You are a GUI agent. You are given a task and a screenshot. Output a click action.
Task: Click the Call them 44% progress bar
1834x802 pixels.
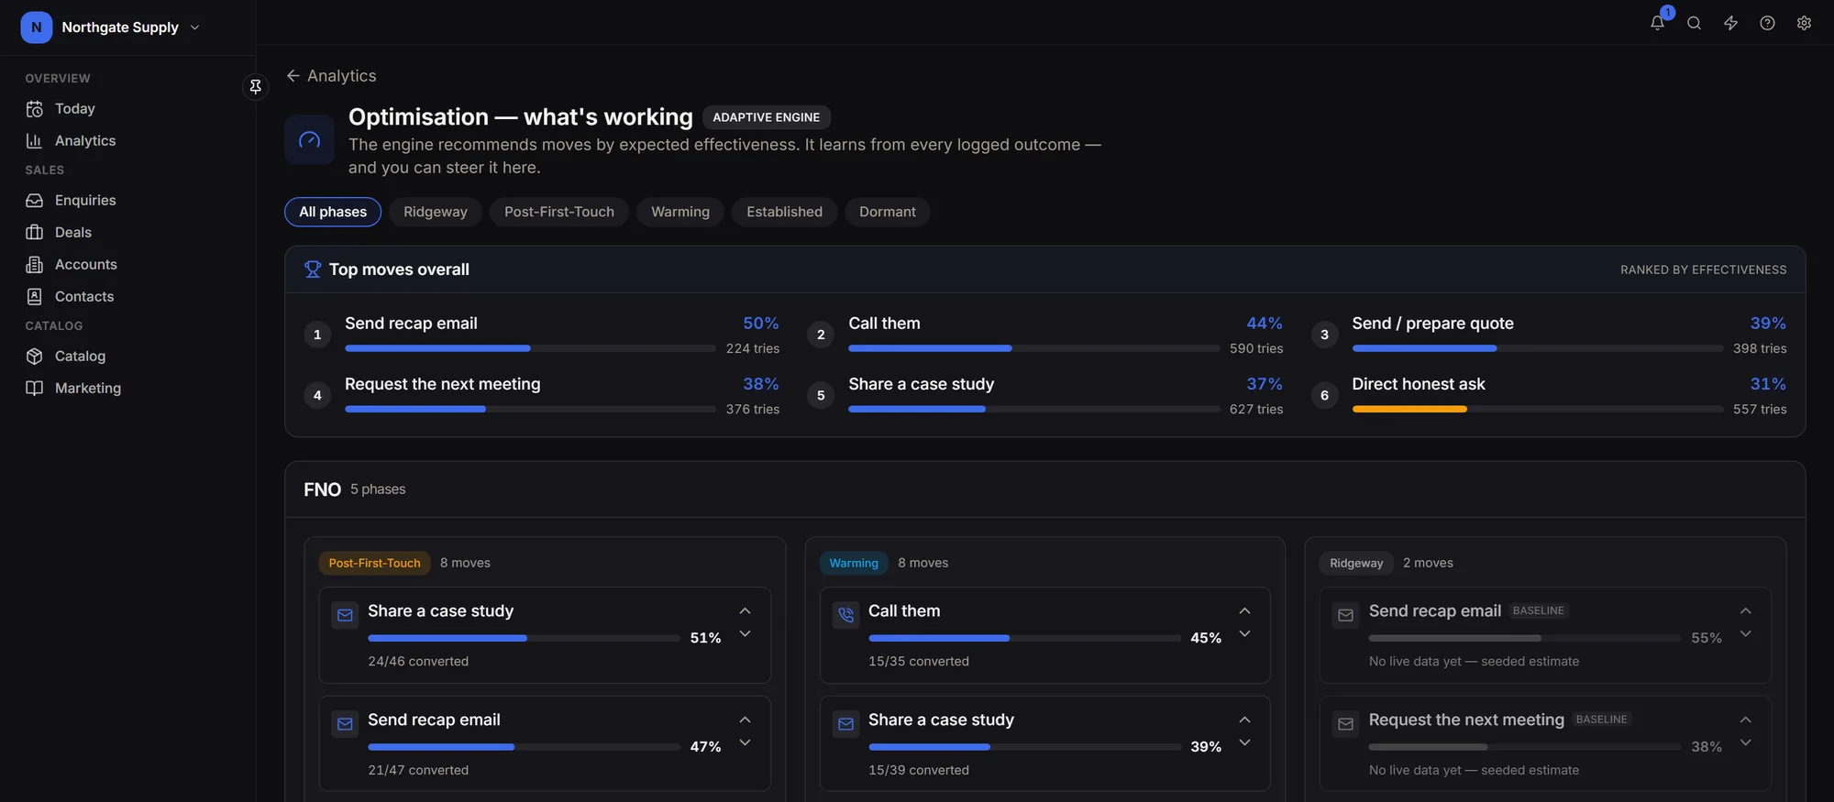[1034, 348]
